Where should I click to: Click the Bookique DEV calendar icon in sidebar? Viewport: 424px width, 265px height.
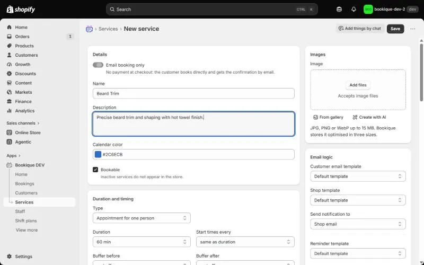tap(10, 165)
